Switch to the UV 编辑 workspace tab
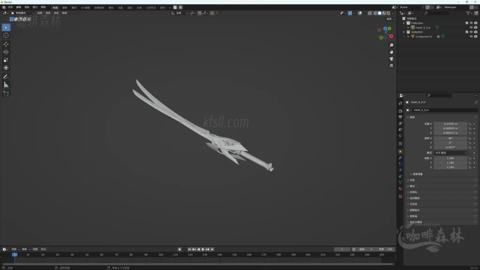This screenshot has width=480, height=270. (85, 7)
